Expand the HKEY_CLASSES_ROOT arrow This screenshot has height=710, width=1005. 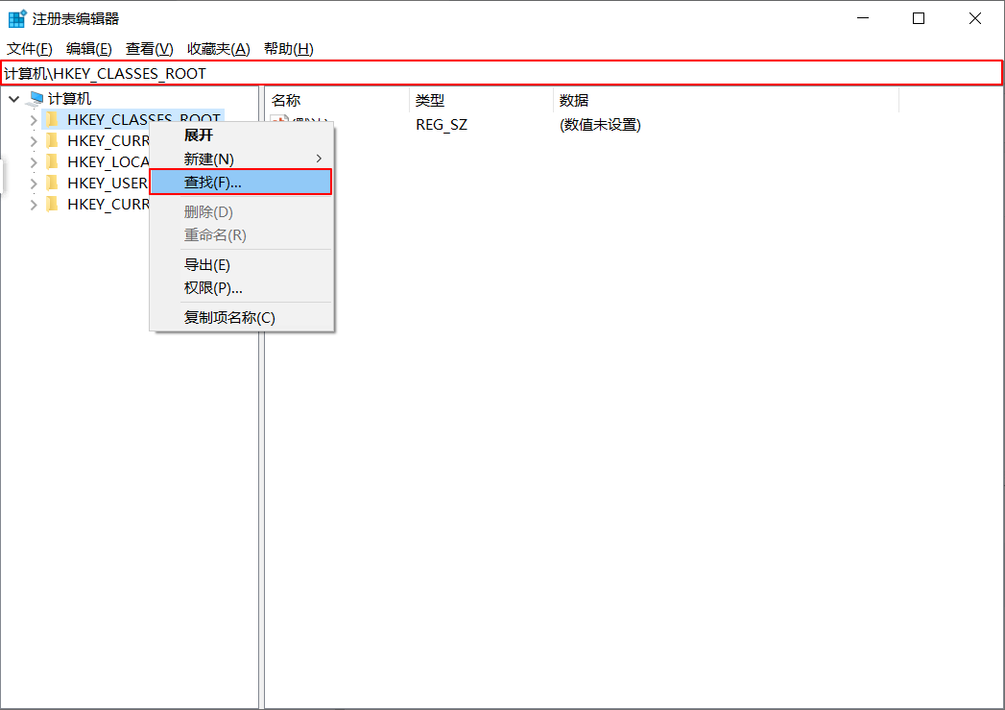34,120
